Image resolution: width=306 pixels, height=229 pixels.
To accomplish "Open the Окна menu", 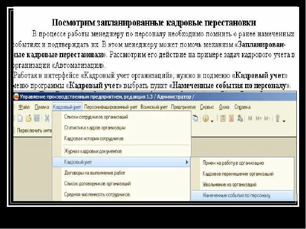I will click(224, 107).
